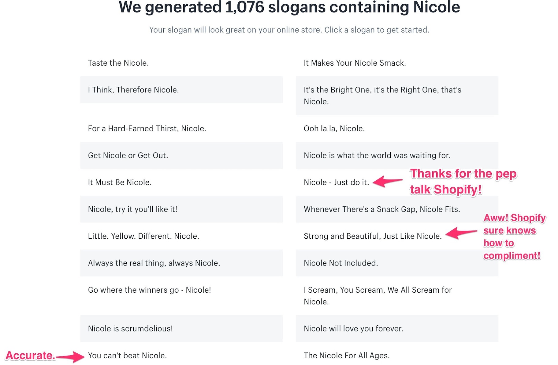Click "You can't beat Nicole." slogan

point(127,356)
